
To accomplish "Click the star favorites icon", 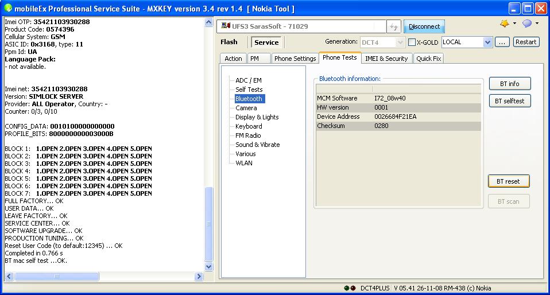I will [505, 24].
